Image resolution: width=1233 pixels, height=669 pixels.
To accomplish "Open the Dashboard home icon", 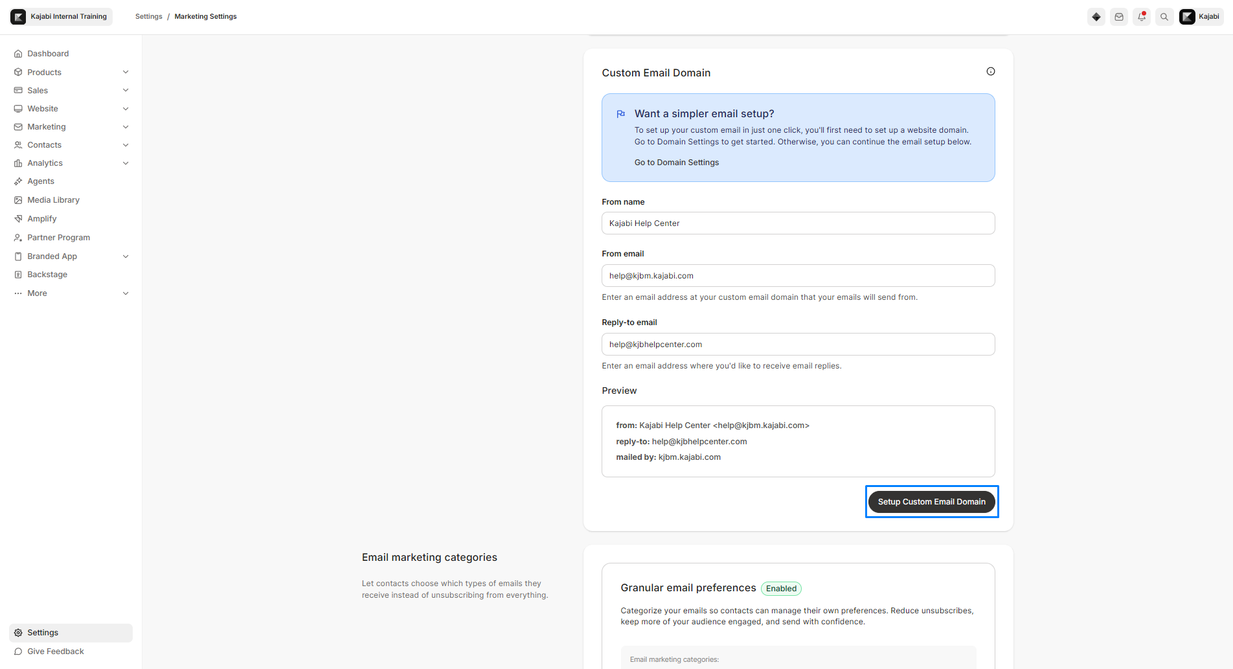I will [x=18, y=54].
